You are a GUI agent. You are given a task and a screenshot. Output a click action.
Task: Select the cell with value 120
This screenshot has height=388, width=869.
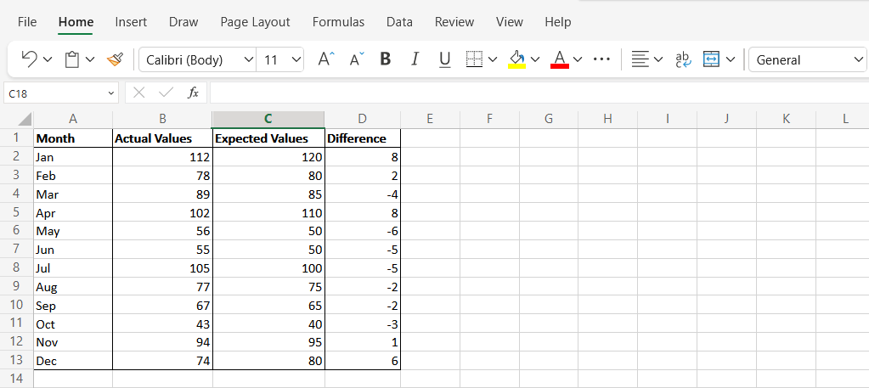click(268, 157)
